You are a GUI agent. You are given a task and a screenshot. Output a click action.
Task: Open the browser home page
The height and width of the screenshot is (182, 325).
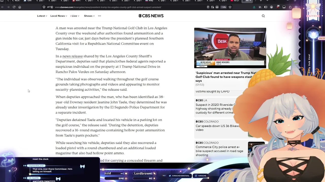[20, 7]
